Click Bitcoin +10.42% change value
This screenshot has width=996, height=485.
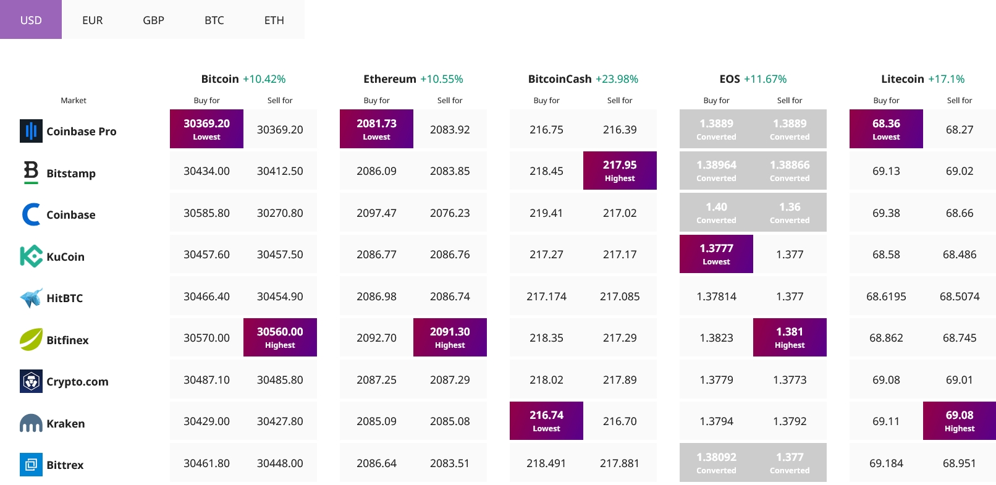pyautogui.click(x=264, y=79)
